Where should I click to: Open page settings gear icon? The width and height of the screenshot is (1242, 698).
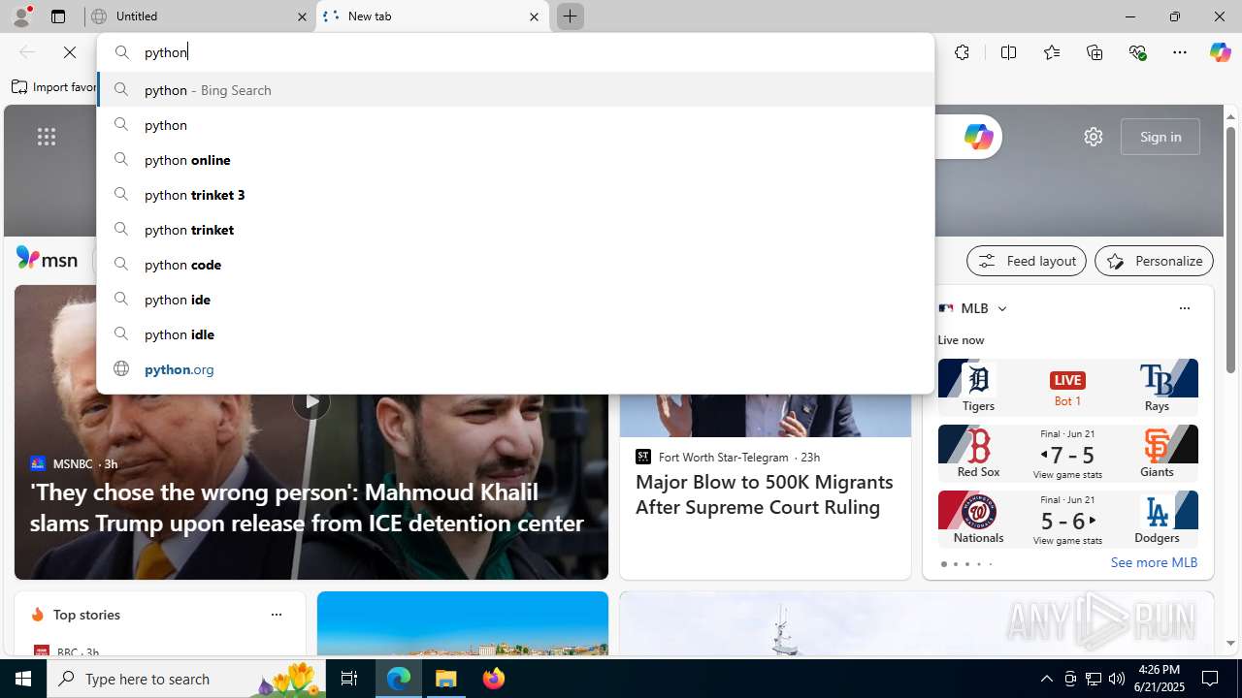(x=1094, y=137)
